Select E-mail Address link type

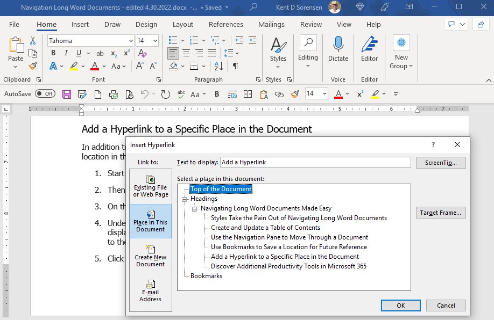coord(150,290)
